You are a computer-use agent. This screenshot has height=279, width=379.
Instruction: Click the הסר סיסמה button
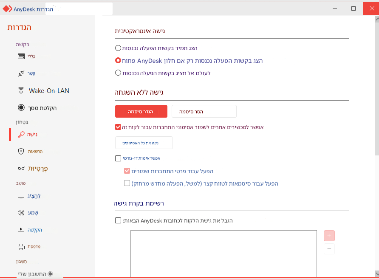[x=204, y=111]
